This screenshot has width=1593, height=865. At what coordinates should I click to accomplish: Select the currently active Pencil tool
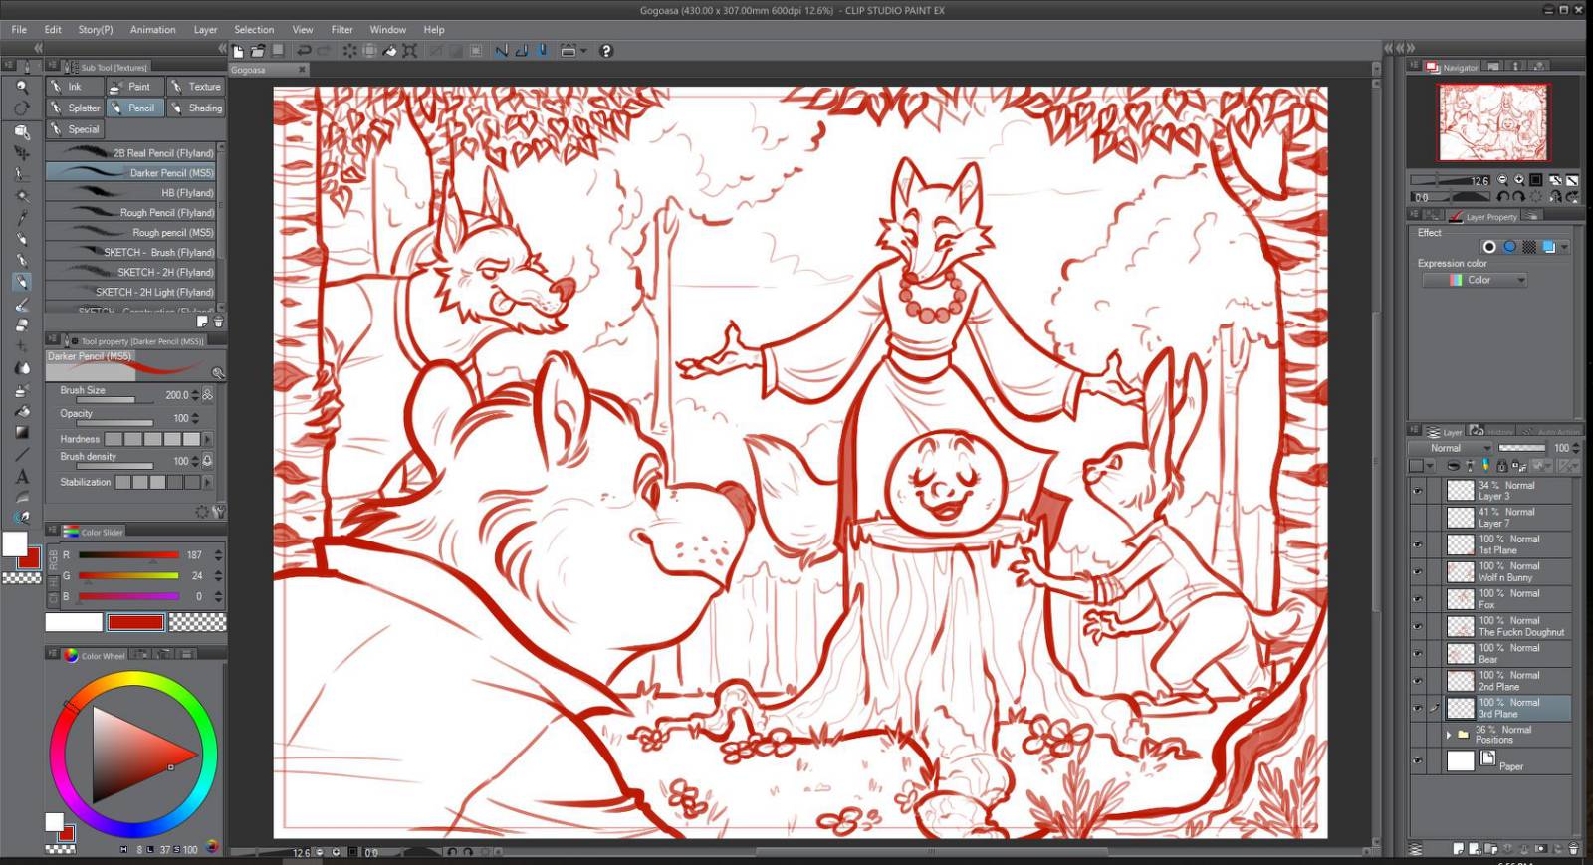[x=21, y=282]
